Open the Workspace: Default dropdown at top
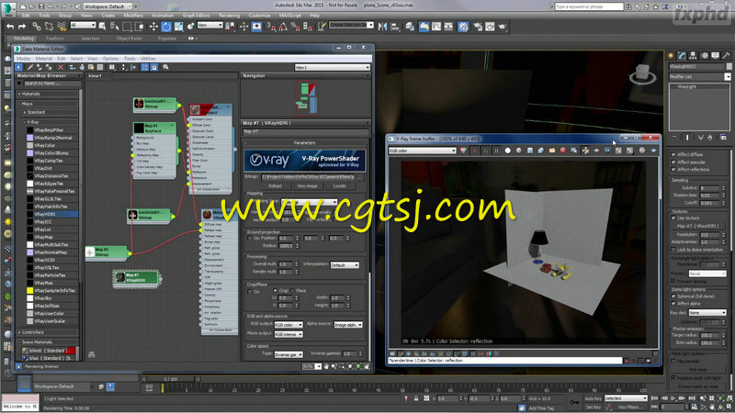735x413 pixels. click(107, 6)
